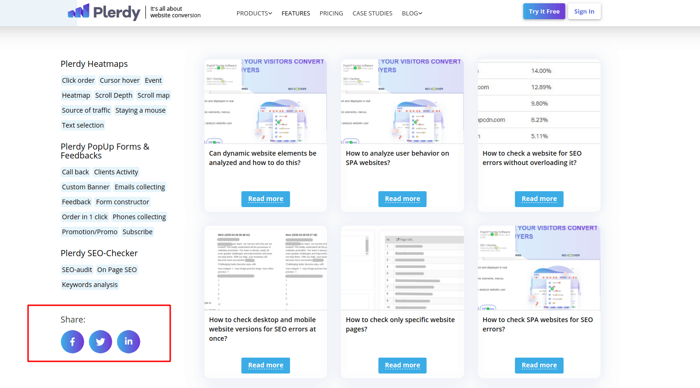Select On Page SEO tag
This screenshot has width=700, height=388.
(x=117, y=270)
